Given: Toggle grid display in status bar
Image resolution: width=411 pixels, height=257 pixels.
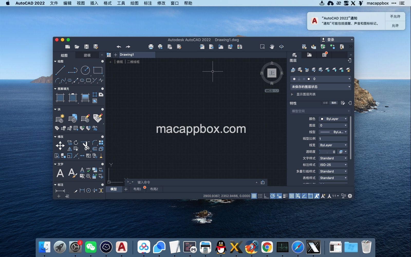Looking at the screenshot, I should coord(254,196).
